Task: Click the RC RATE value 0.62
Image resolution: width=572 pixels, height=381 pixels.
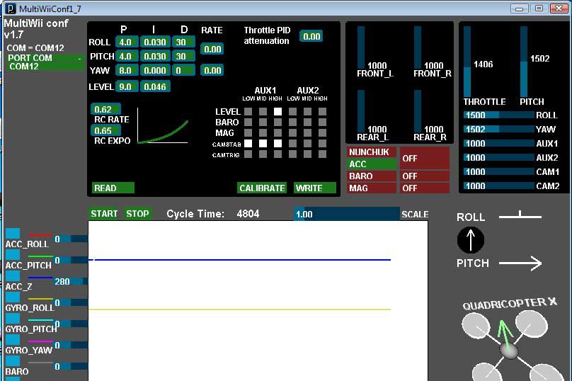Action: (x=105, y=109)
